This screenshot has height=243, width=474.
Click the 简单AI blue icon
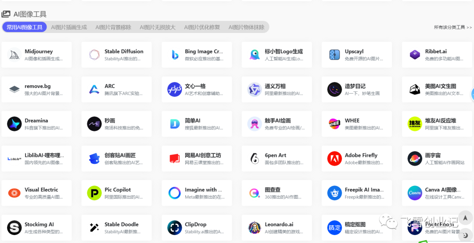click(175, 124)
